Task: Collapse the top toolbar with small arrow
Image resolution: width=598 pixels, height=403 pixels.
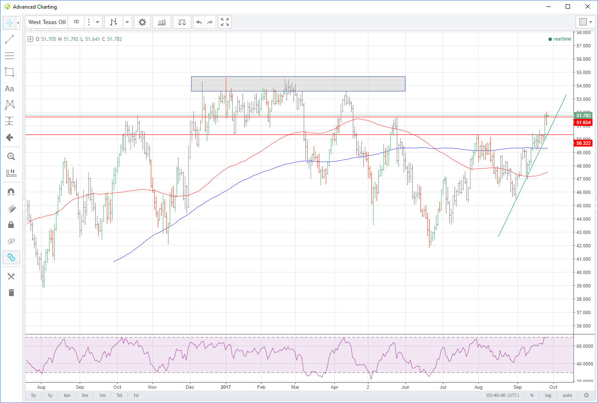Action: (30, 30)
